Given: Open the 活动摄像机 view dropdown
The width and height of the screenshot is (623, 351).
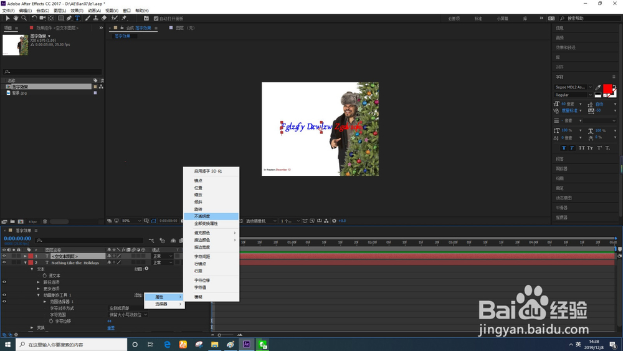Looking at the screenshot, I should click(260, 221).
